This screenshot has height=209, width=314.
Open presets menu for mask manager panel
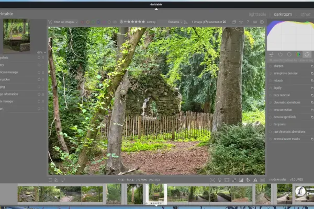click(x=43, y=101)
